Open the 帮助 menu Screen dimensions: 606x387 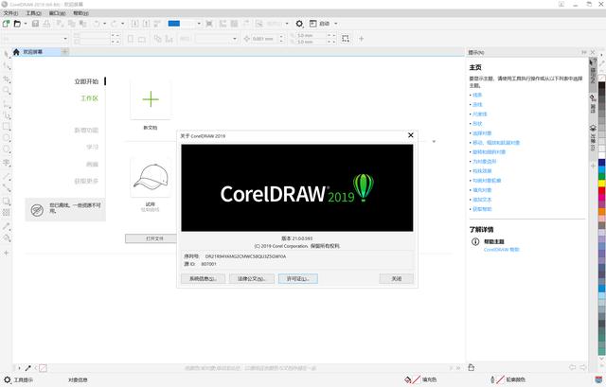(80, 13)
